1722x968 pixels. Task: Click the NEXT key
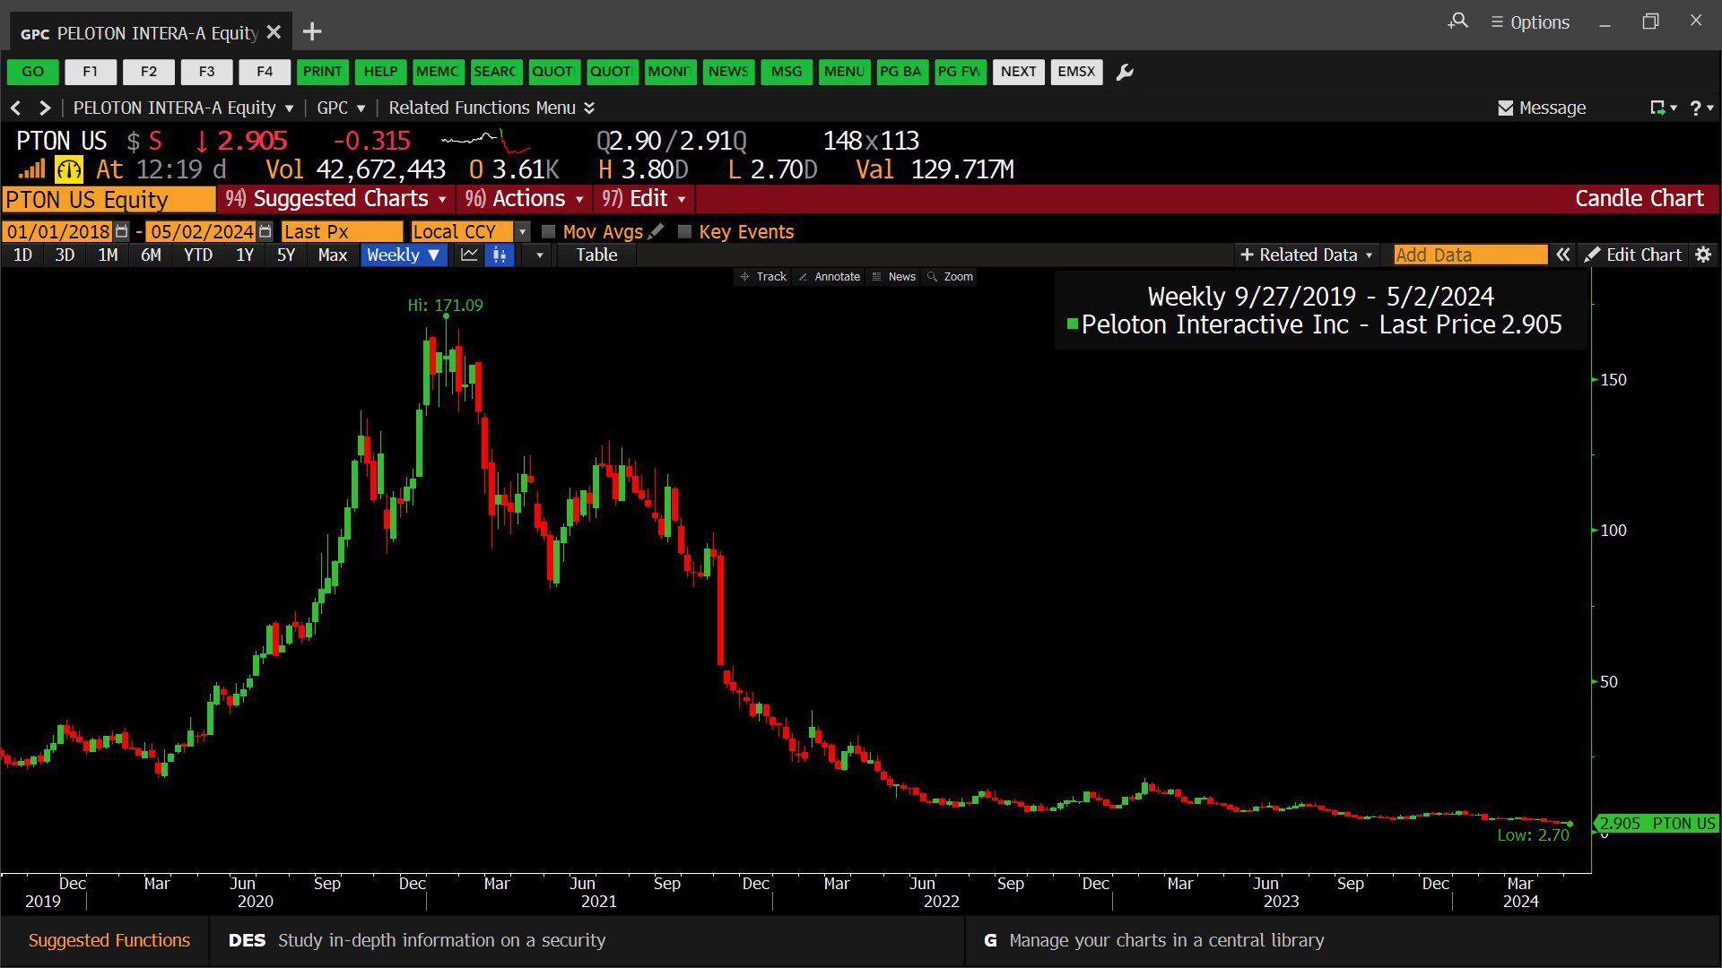tap(1019, 72)
